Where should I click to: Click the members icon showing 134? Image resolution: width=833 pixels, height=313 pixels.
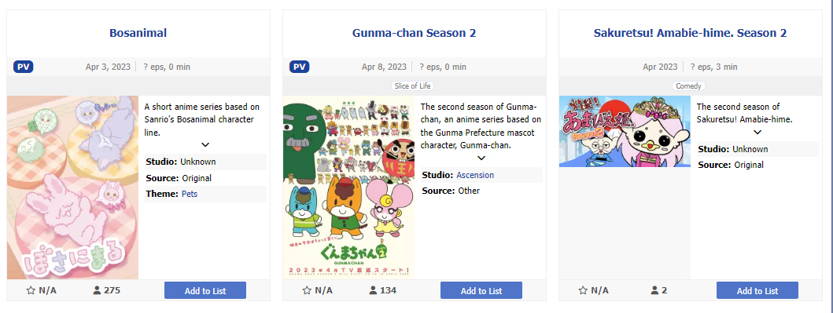pyautogui.click(x=373, y=290)
